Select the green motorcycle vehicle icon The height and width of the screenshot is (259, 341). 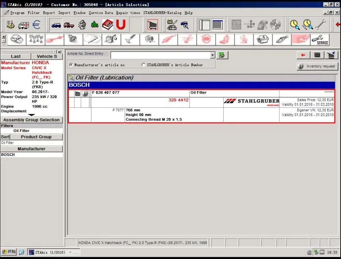(x=94, y=25)
